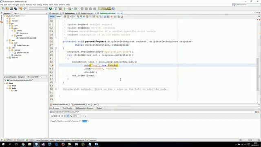Select build.xml in the Files tree
Viewport: 261px width, 147px height.
click(15, 58)
